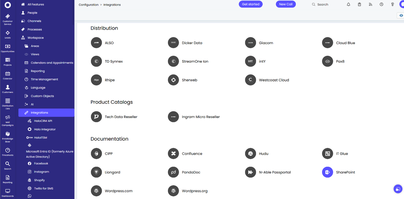Select Integrations in the sidebar menu
Image resolution: width=404 pixels, height=199 pixels.
click(39, 113)
